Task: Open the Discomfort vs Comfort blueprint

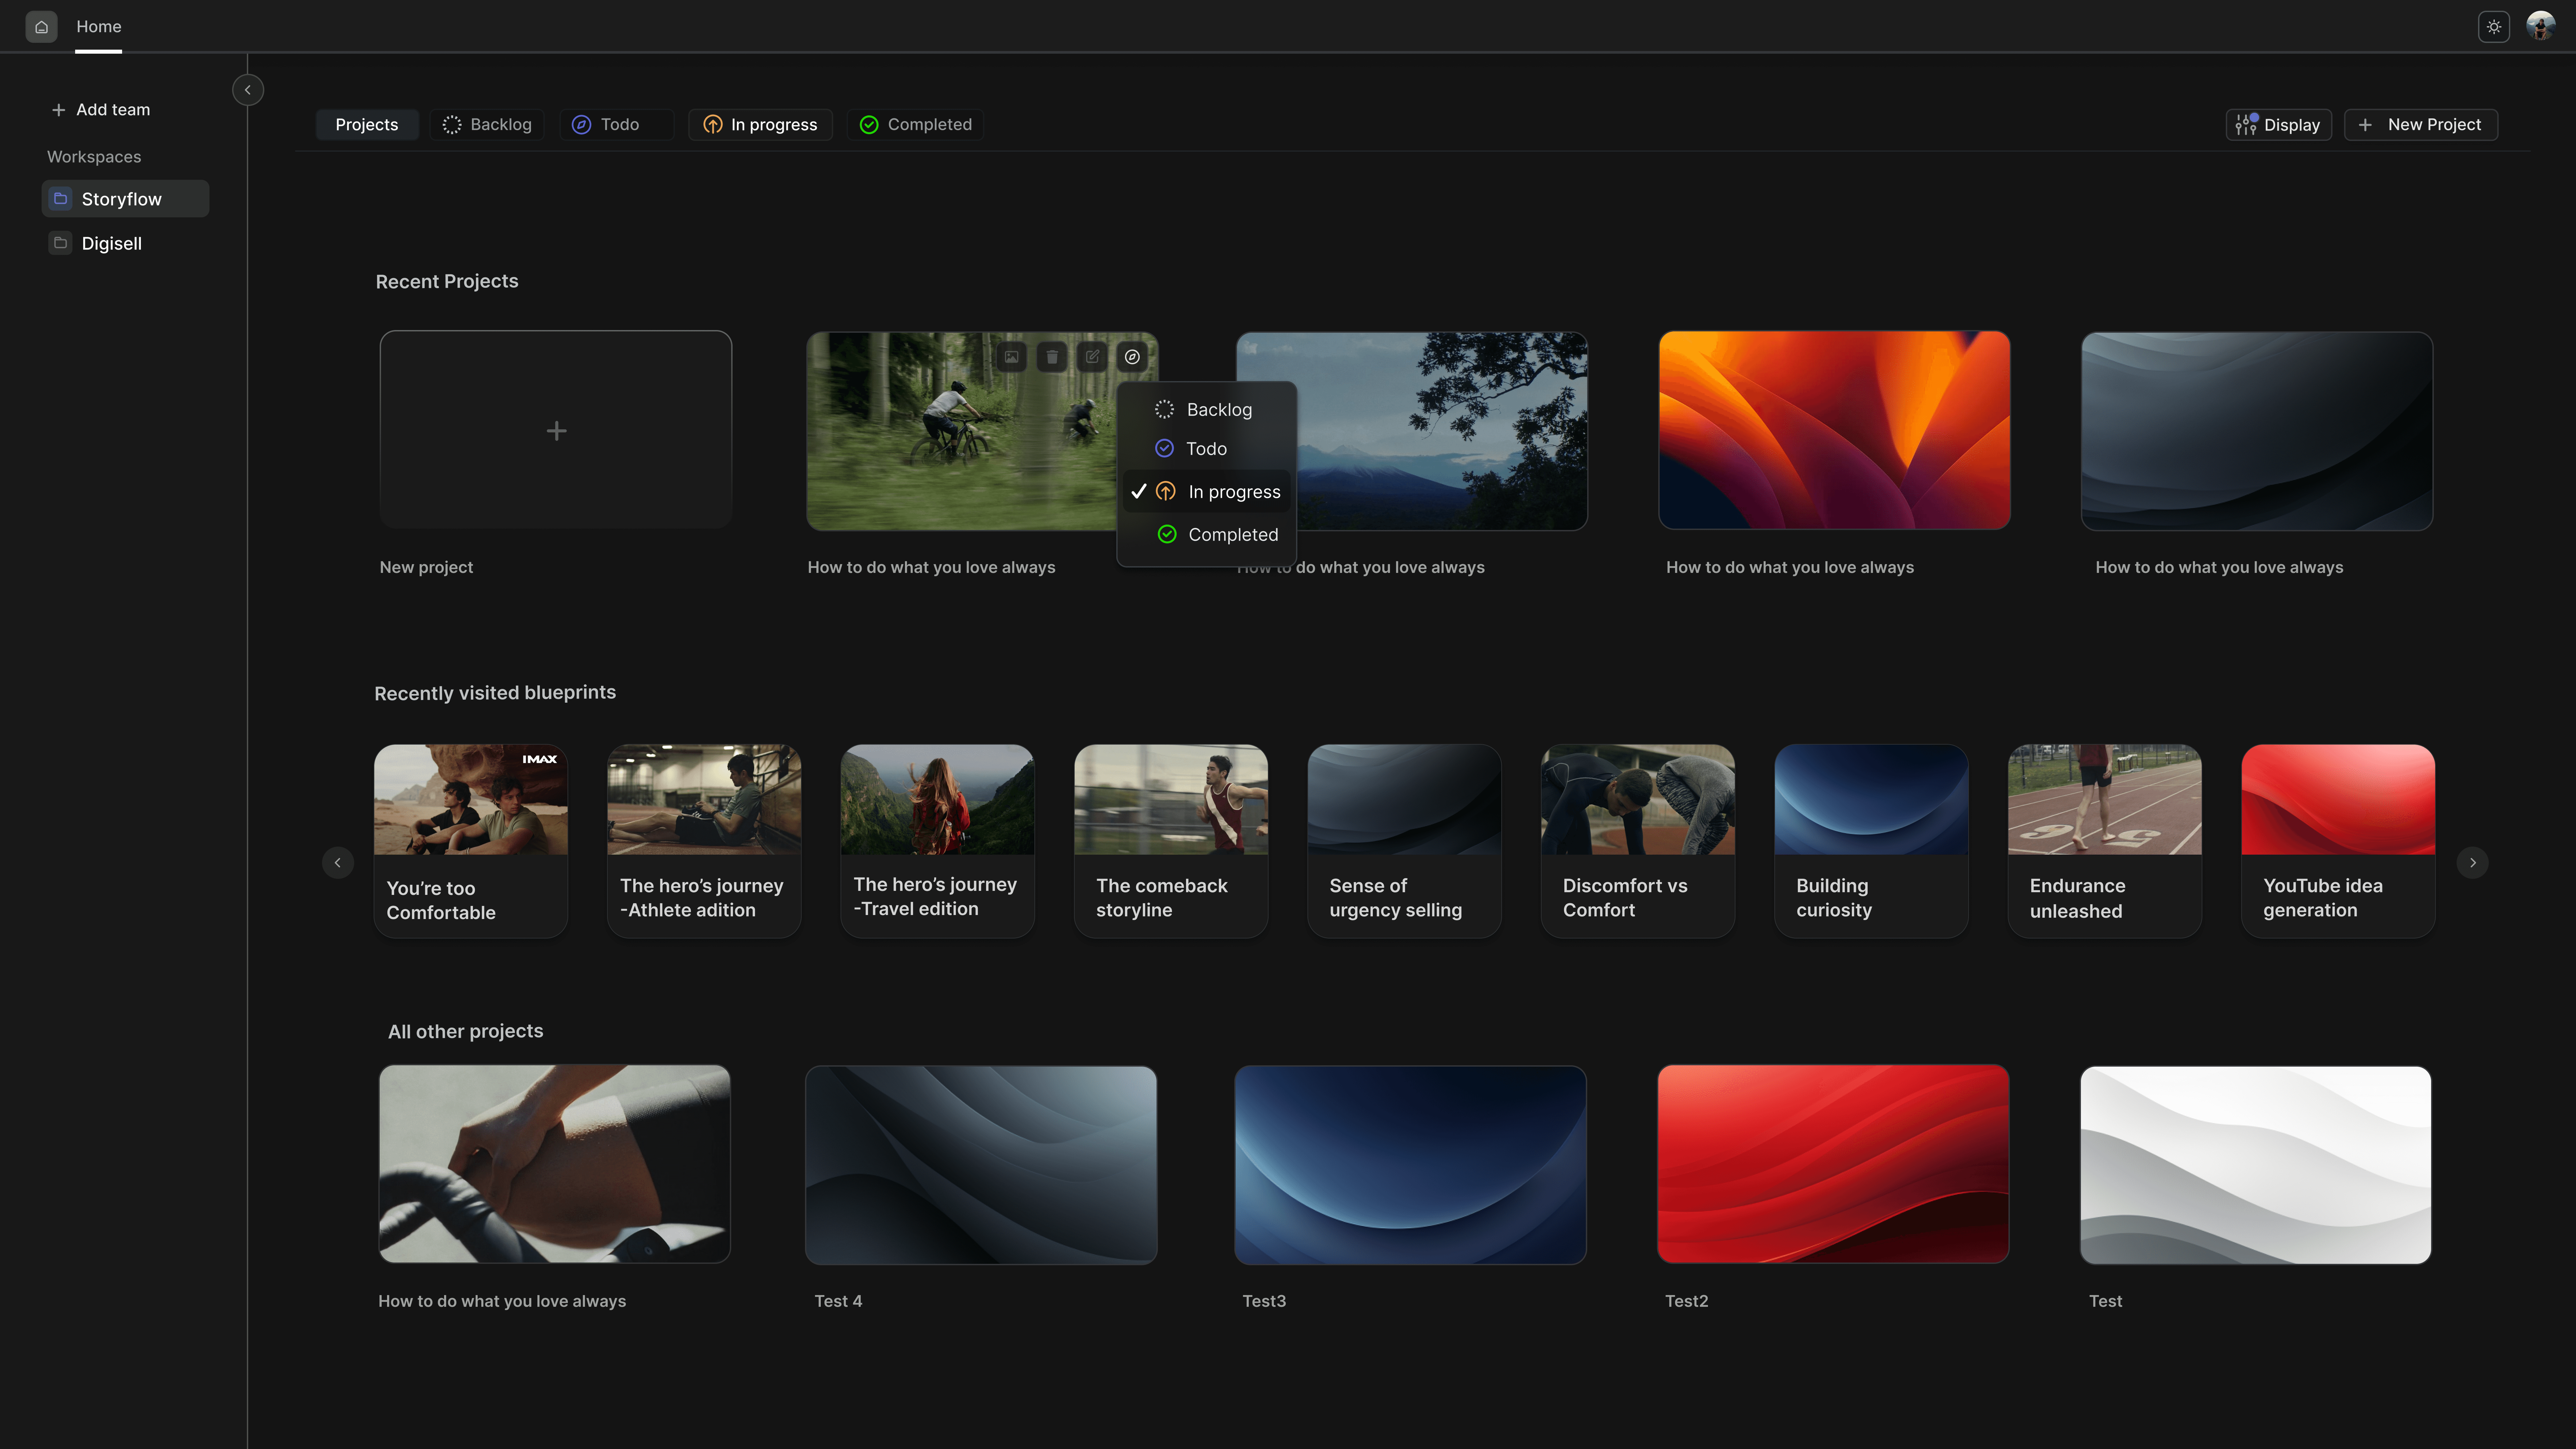Action: [x=1638, y=841]
